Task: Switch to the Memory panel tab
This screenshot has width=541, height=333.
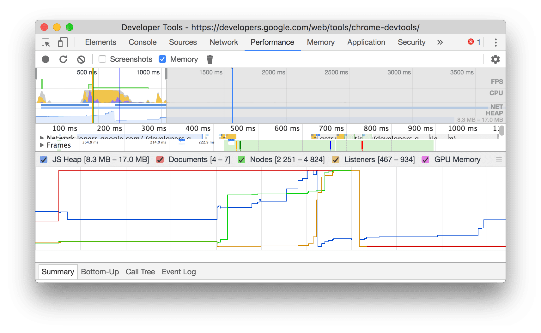Action: coord(320,42)
